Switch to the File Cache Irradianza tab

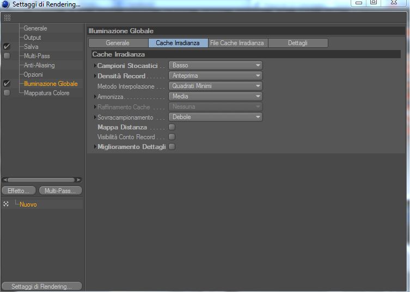[x=238, y=43]
